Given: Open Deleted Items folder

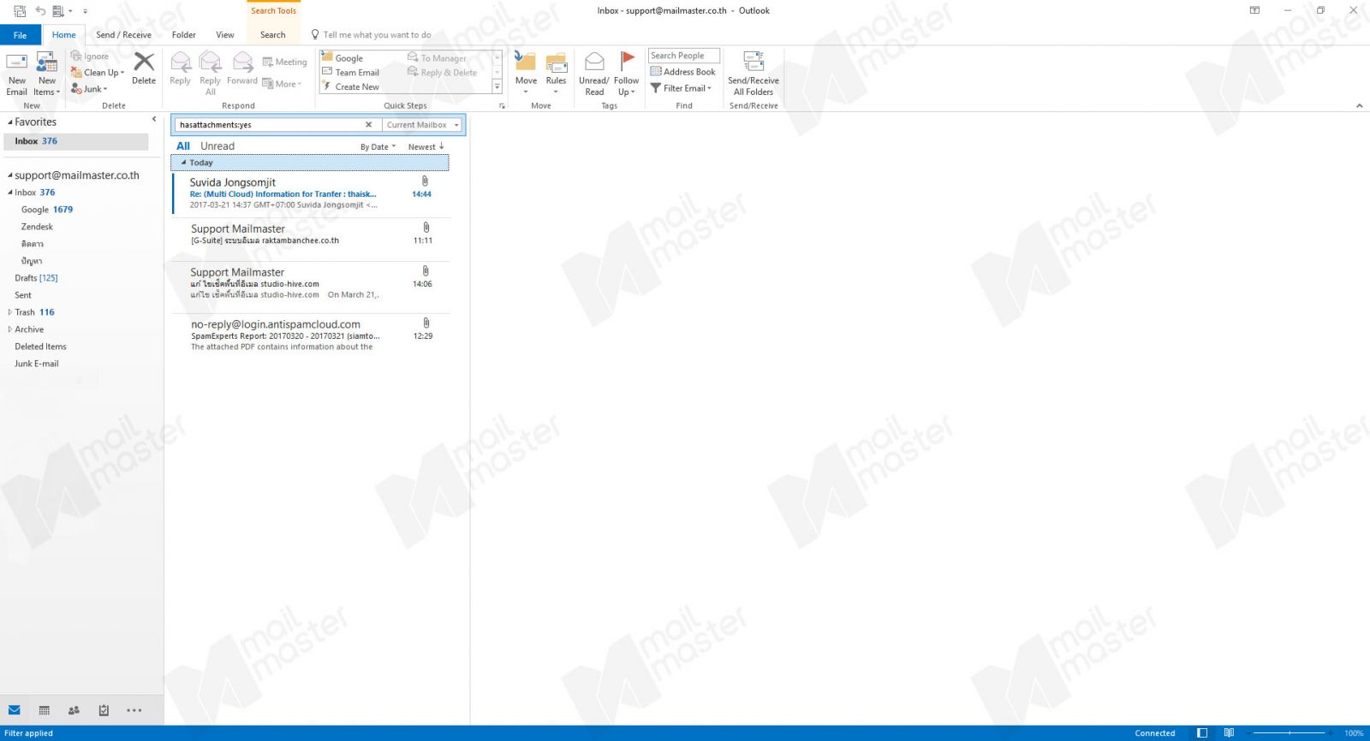Looking at the screenshot, I should click(x=40, y=347).
